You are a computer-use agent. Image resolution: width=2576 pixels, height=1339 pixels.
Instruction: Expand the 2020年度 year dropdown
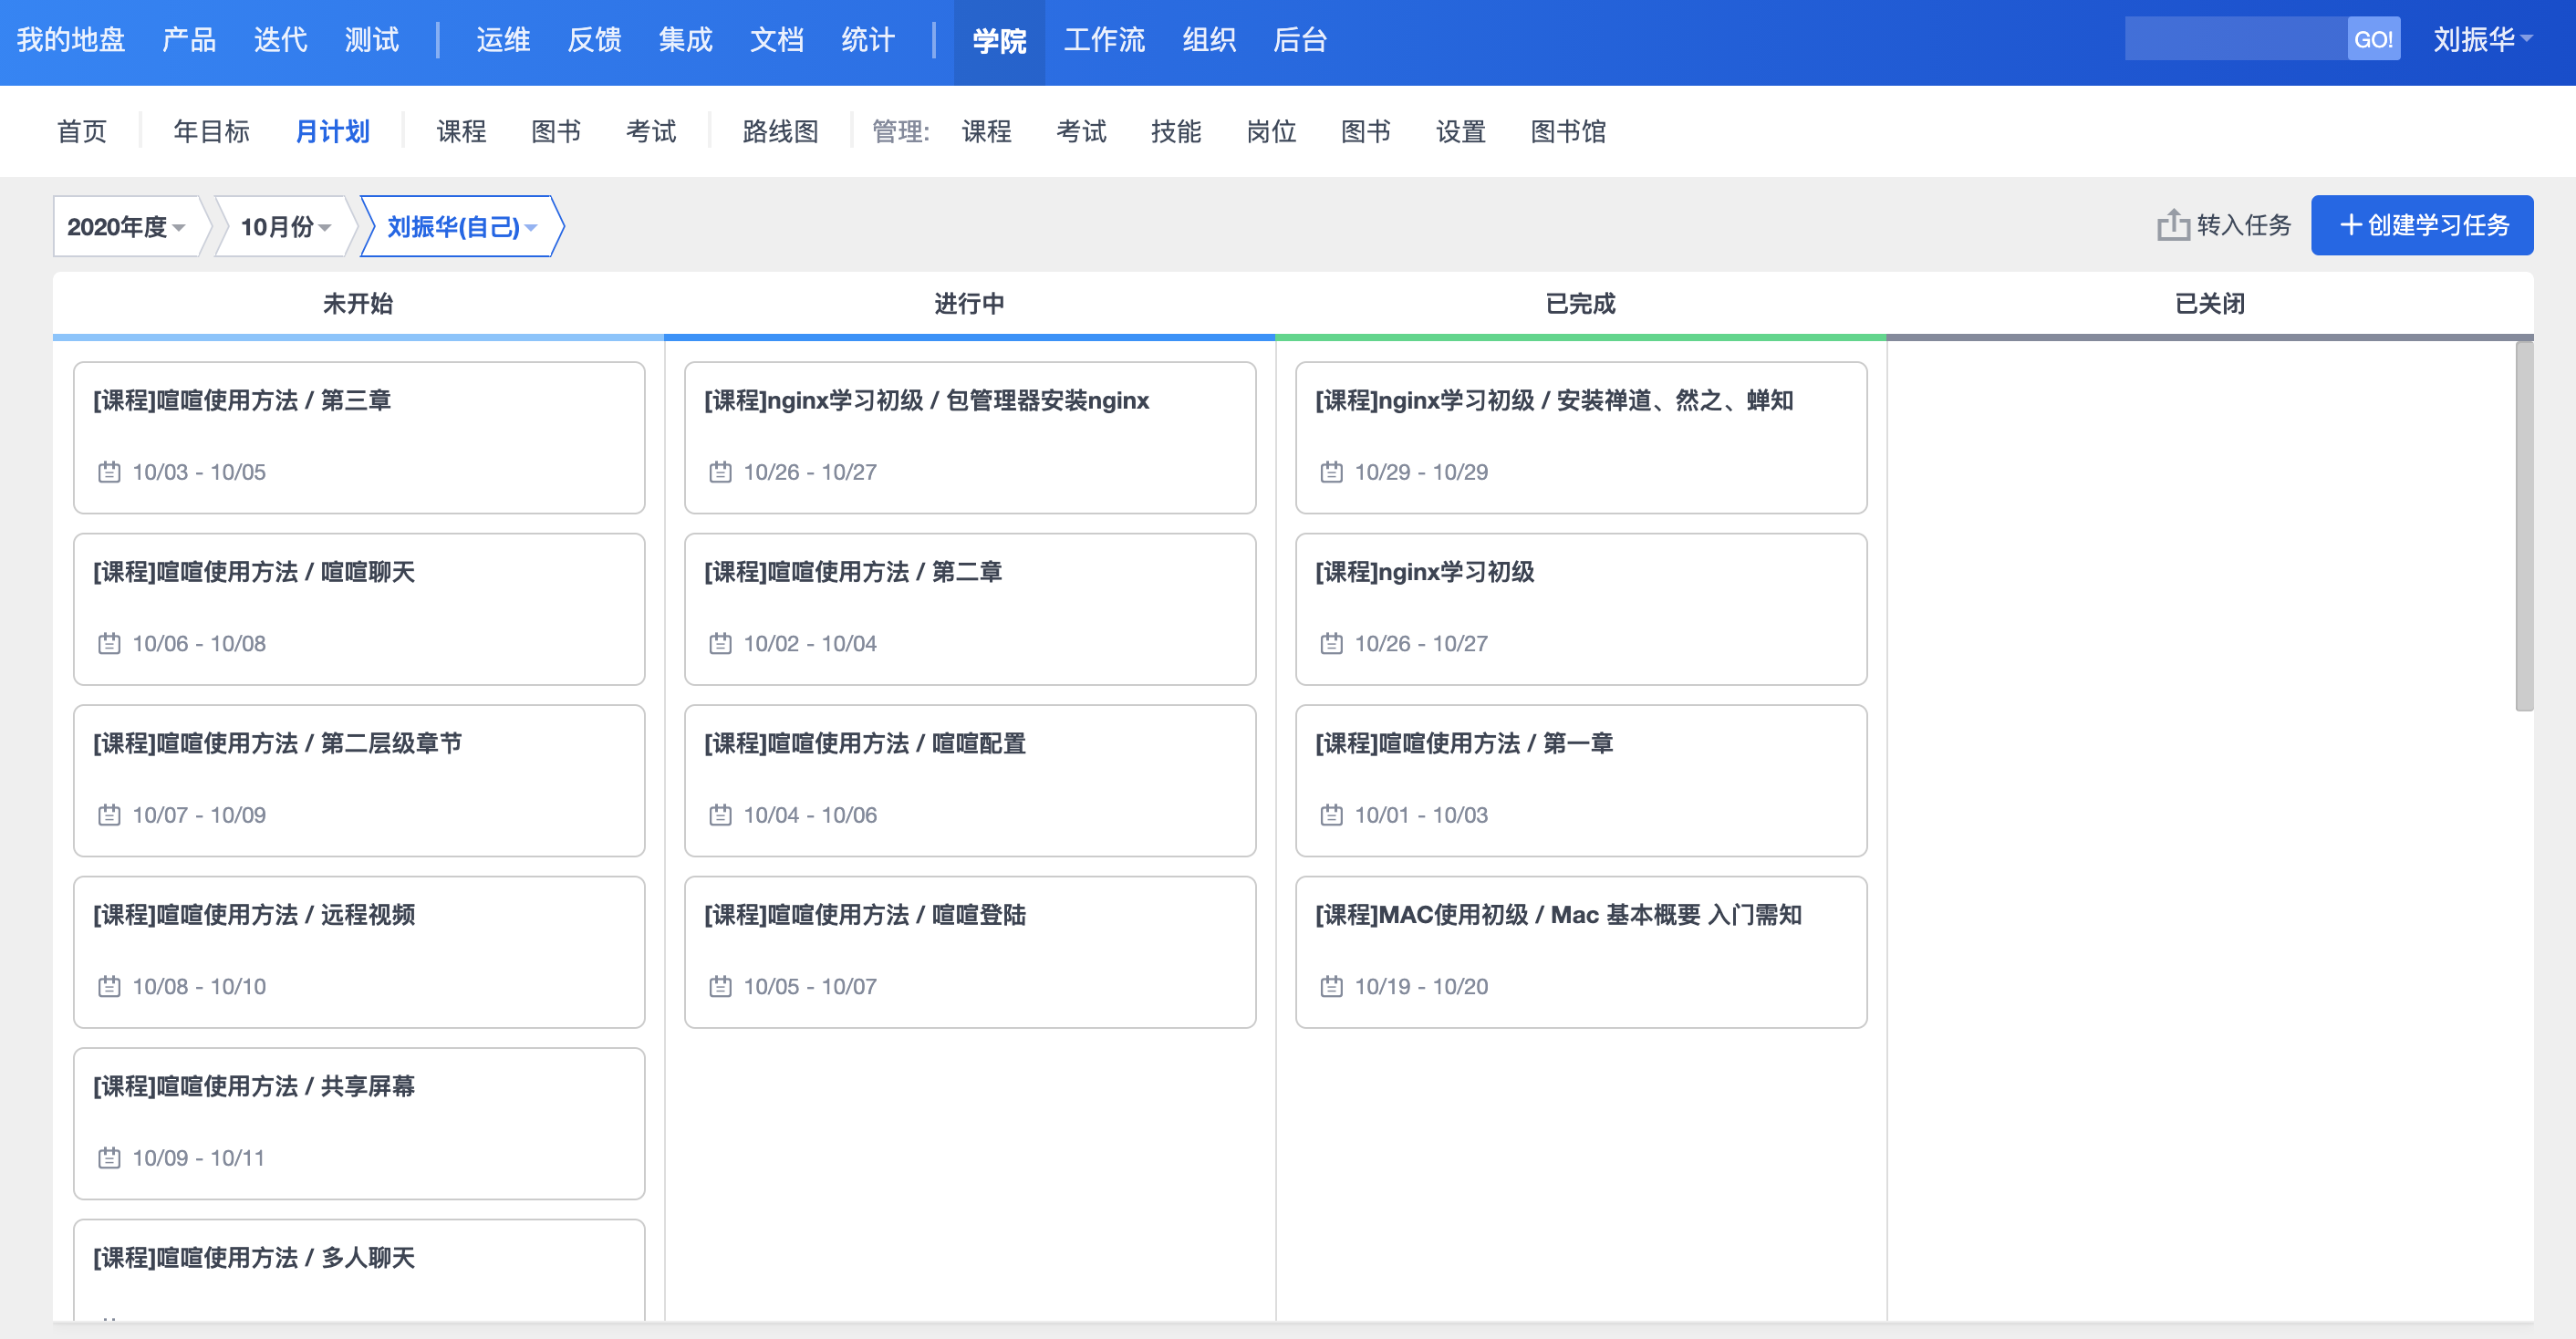click(126, 227)
